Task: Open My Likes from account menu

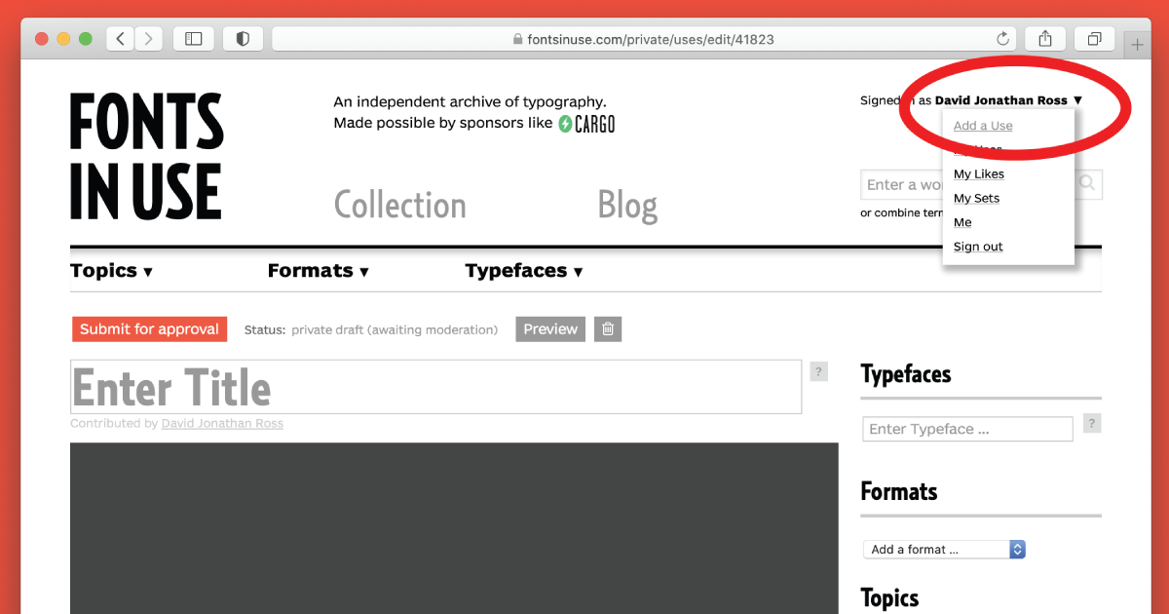Action: click(979, 174)
